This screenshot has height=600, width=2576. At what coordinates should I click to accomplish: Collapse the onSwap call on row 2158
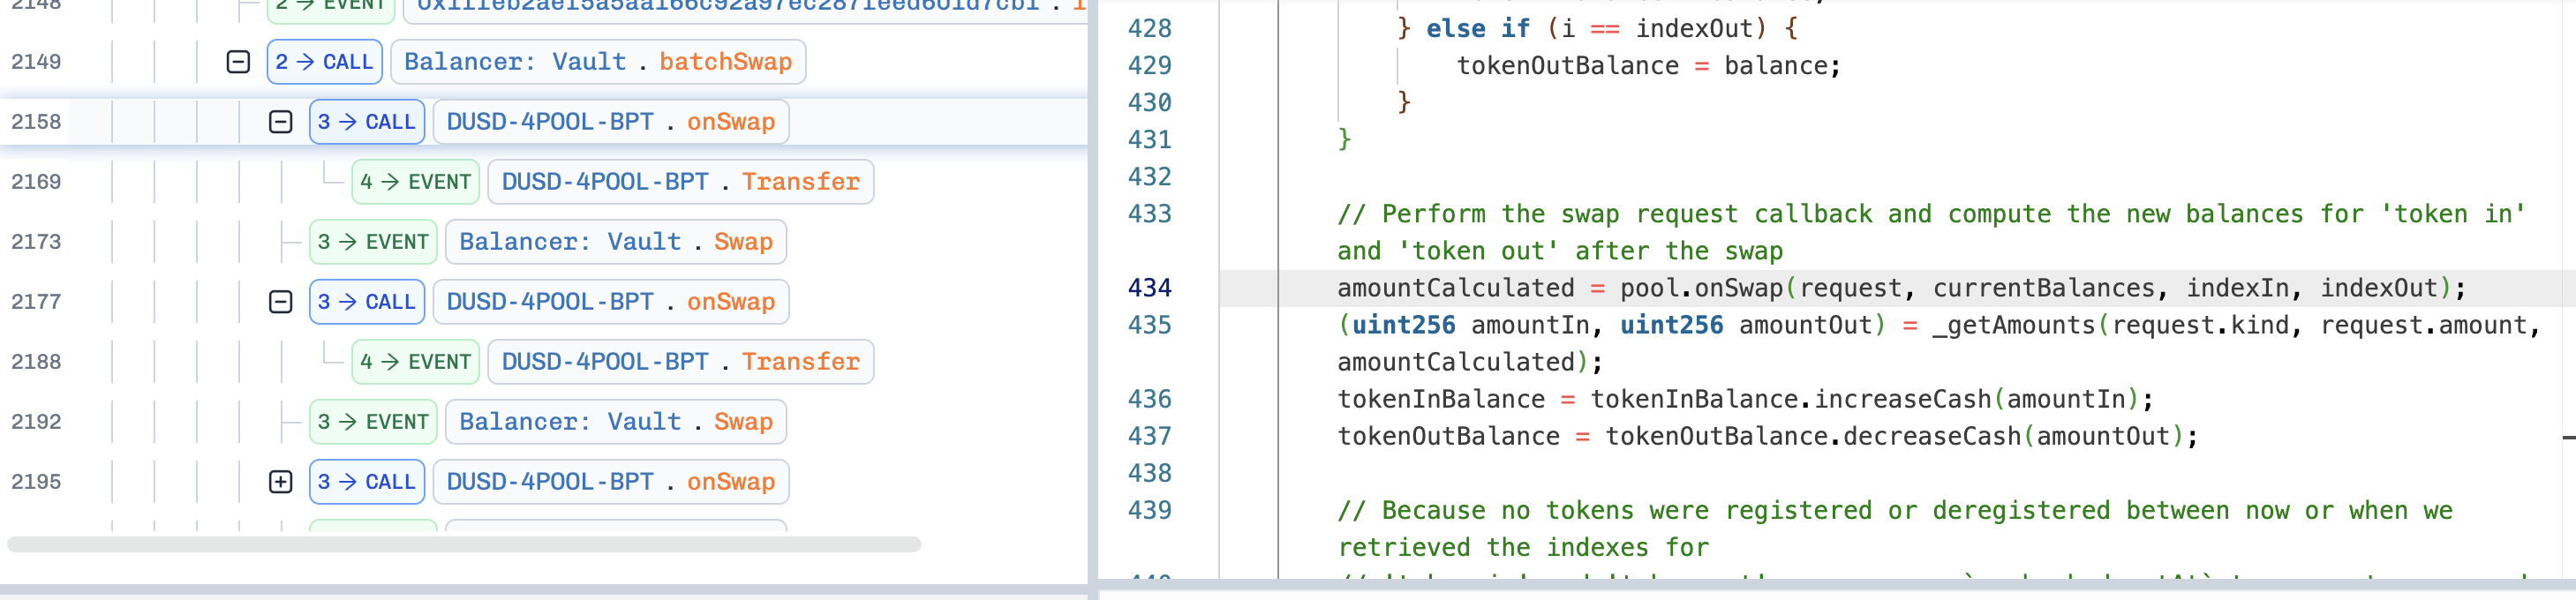(281, 122)
